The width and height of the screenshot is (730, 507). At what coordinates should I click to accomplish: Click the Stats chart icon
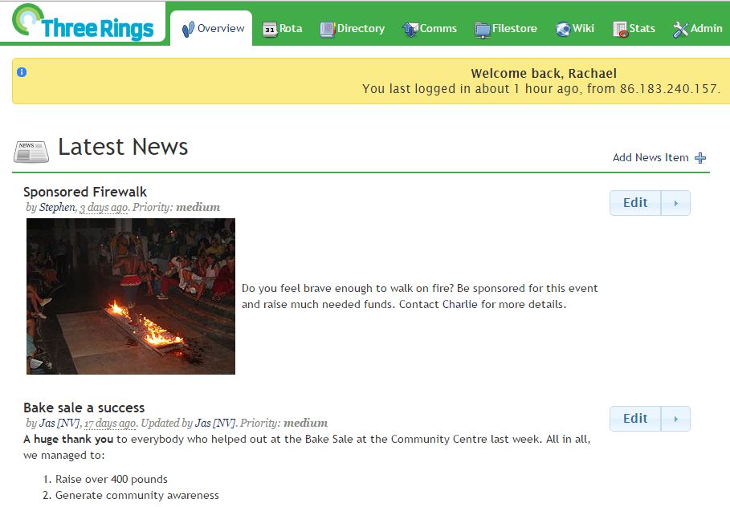pos(620,30)
